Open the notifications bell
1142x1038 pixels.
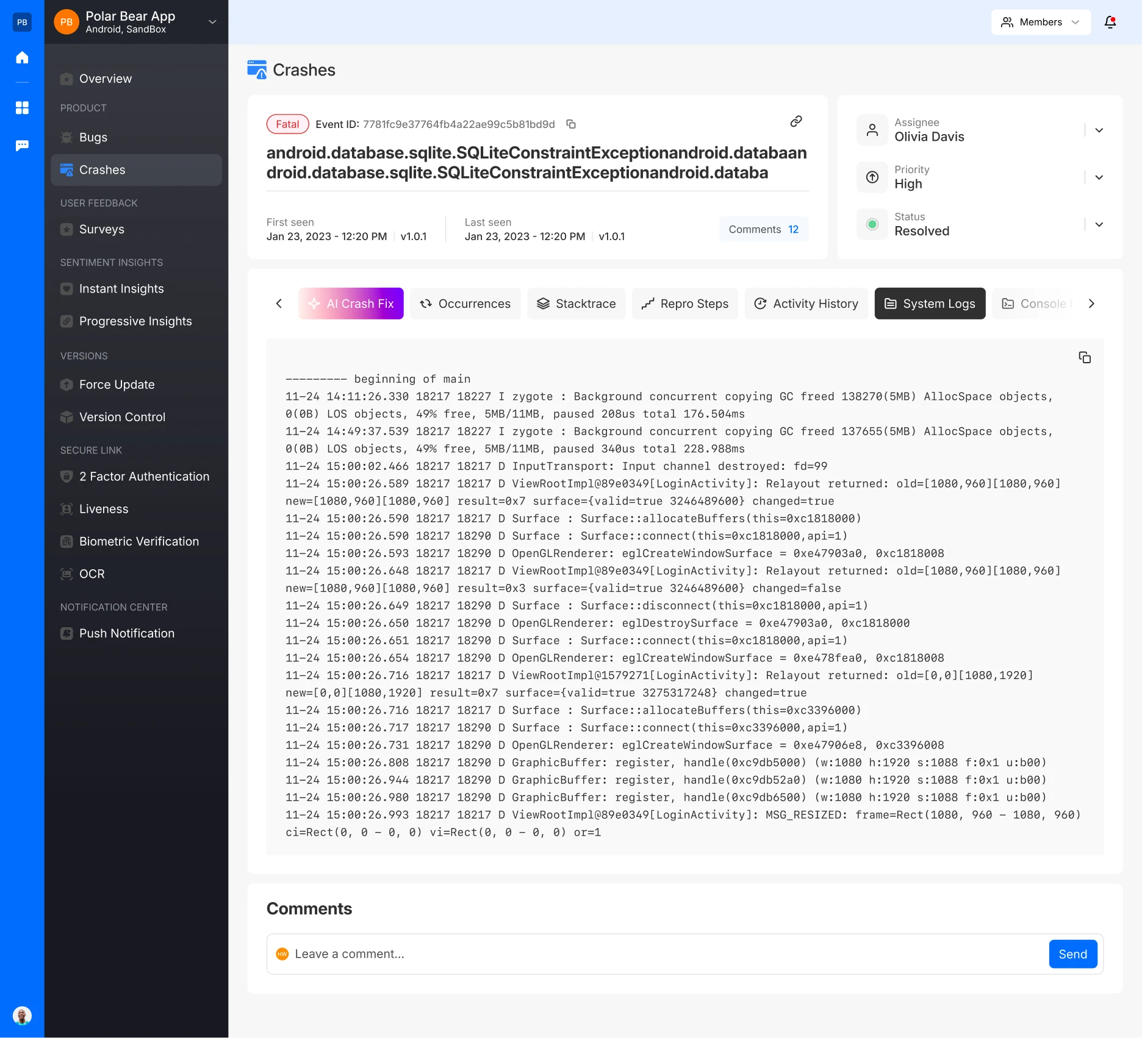tap(1110, 23)
